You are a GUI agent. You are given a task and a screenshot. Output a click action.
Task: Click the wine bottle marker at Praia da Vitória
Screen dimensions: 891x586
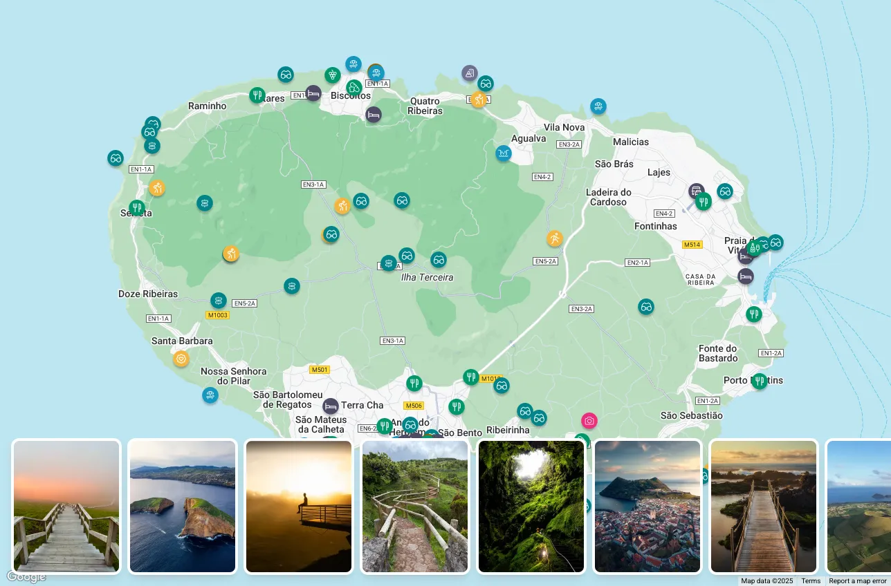pyautogui.click(x=753, y=249)
